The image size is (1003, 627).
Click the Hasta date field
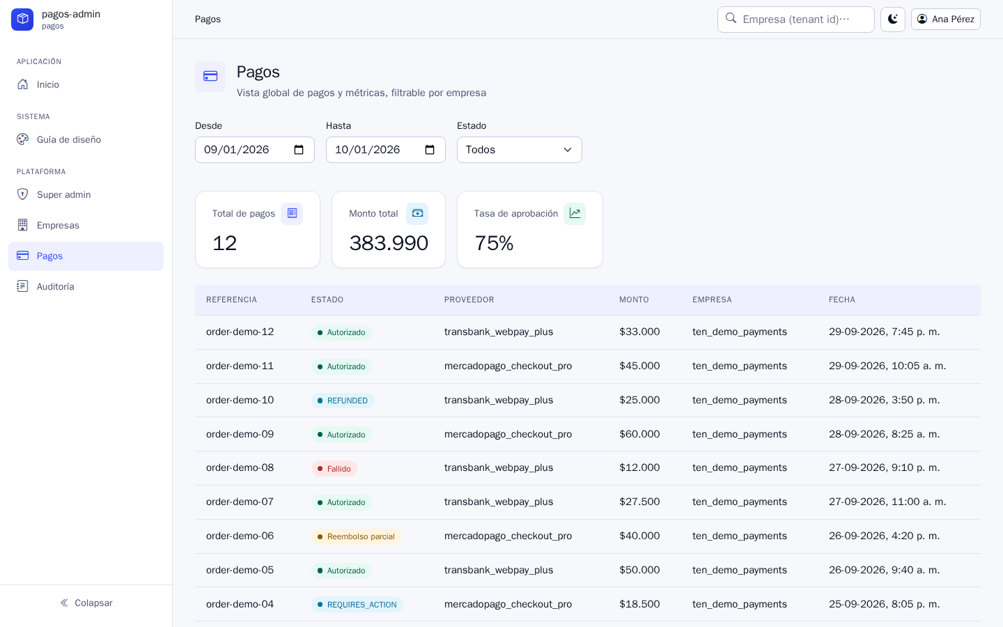point(386,150)
